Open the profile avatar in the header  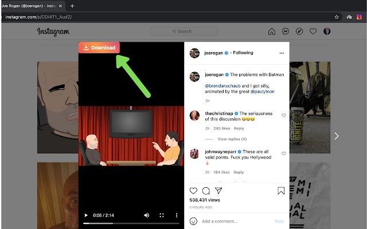point(327,31)
